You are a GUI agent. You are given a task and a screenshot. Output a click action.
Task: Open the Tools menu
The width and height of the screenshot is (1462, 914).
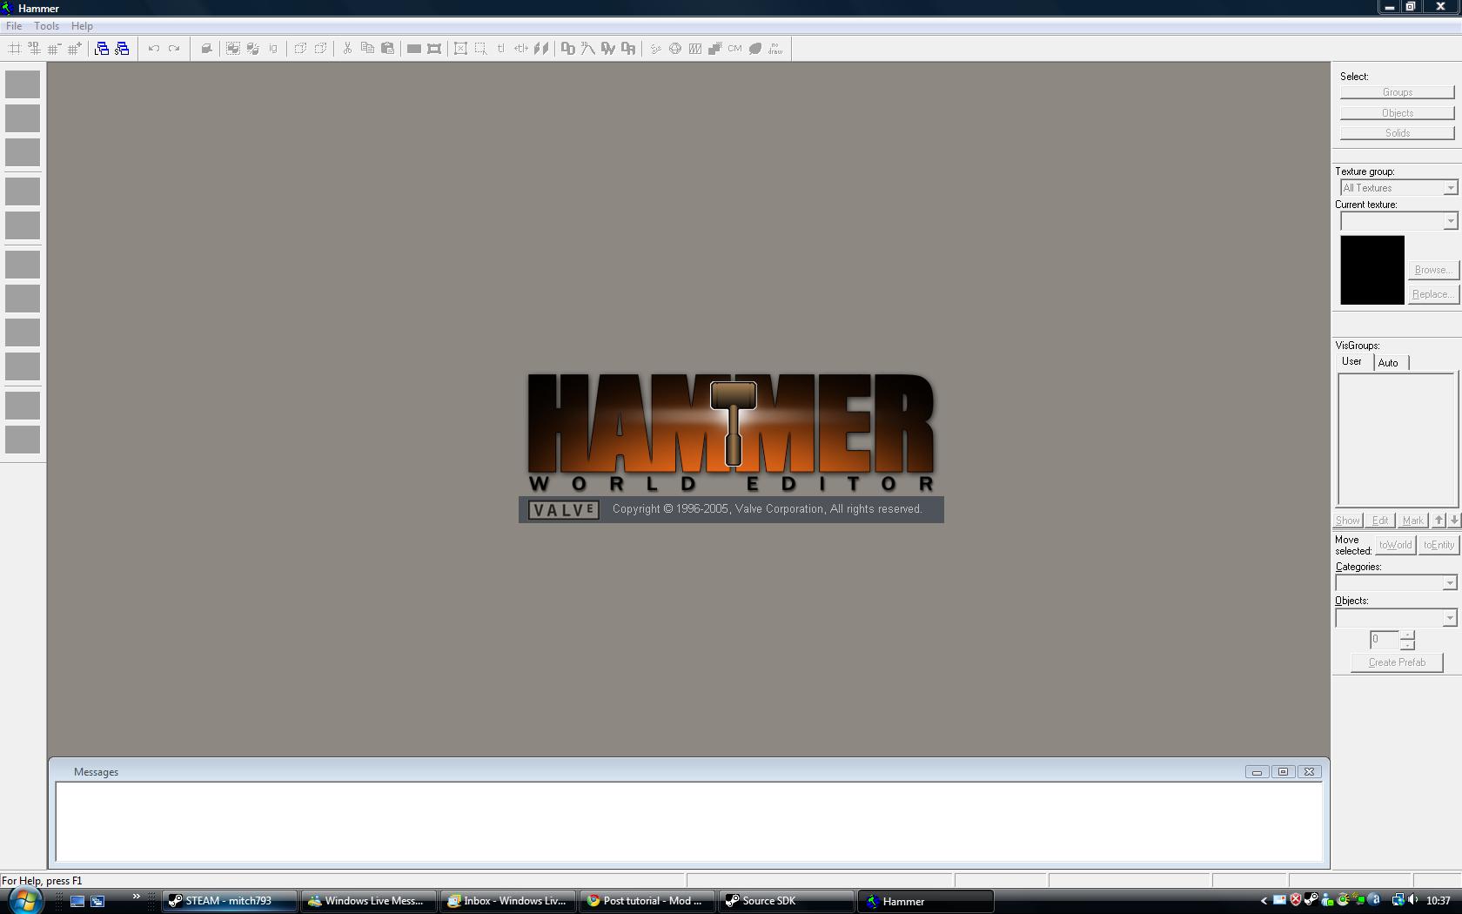46,26
